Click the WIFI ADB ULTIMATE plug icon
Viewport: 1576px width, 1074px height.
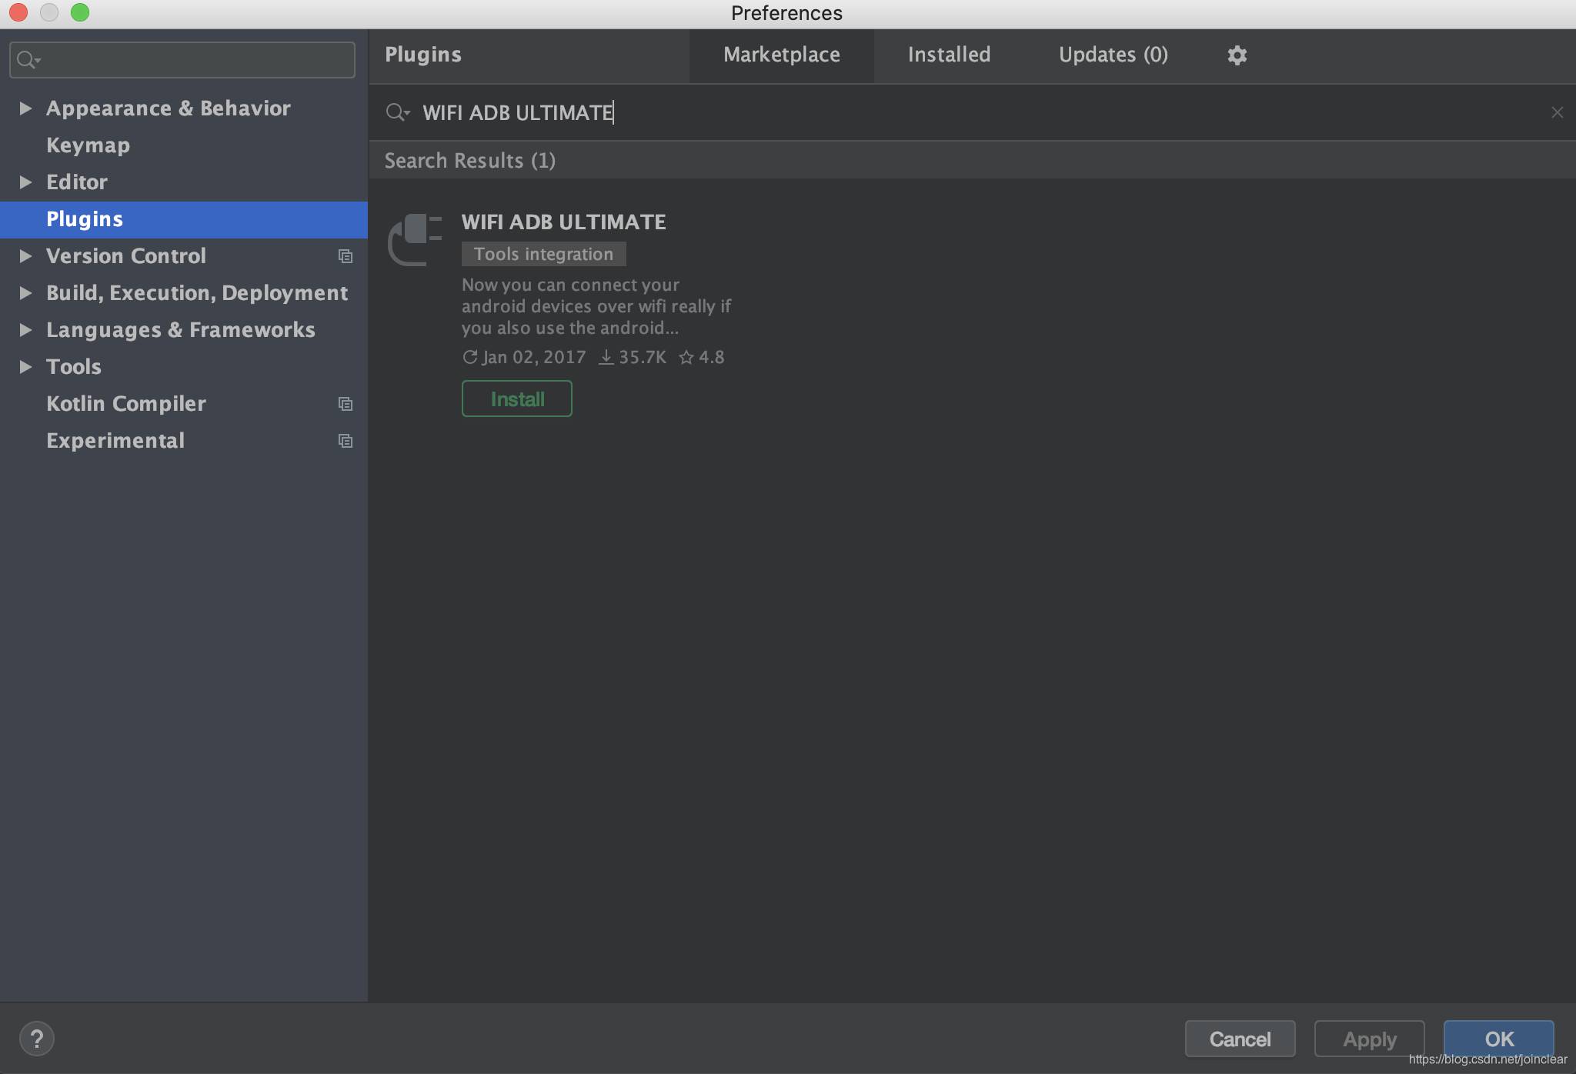[x=415, y=240]
